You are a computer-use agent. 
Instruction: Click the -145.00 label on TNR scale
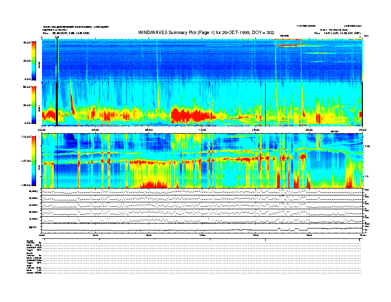[x=25, y=185]
